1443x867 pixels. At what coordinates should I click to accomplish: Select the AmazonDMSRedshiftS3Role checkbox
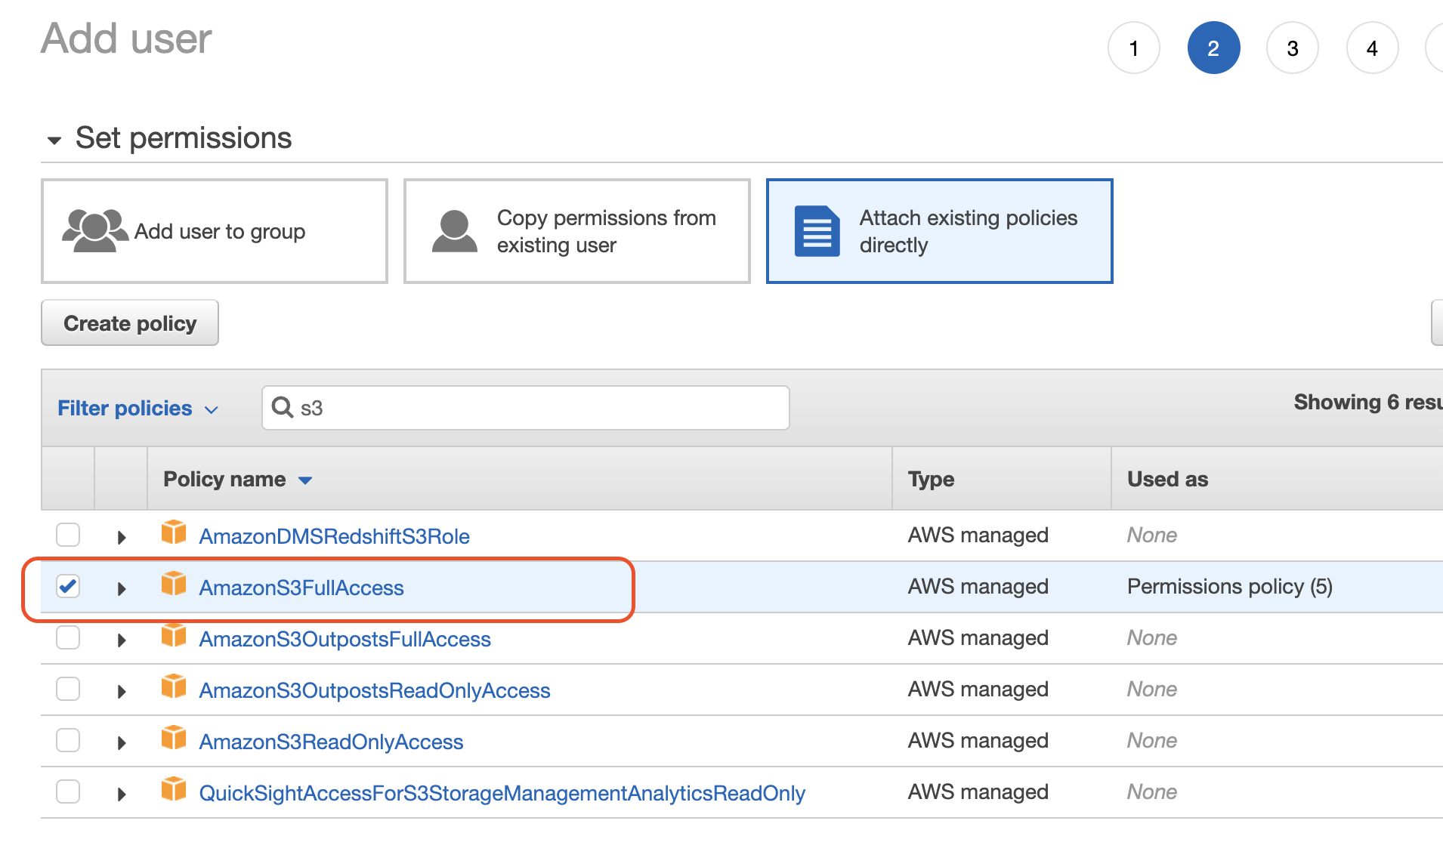(x=68, y=535)
